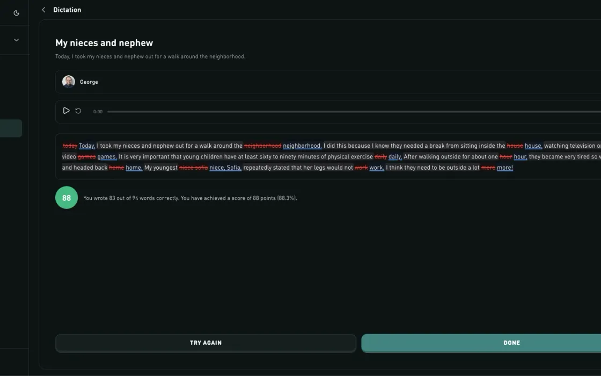Click the "Dictation" header label
Image resolution: width=601 pixels, height=376 pixels.
click(67, 10)
